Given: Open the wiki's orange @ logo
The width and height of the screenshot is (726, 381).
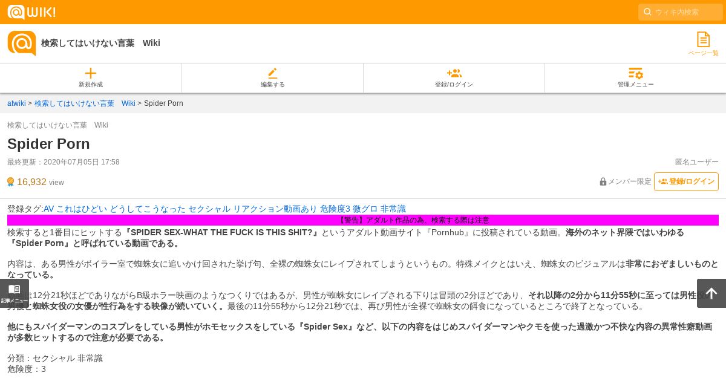Looking at the screenshot, I should 22,44.
